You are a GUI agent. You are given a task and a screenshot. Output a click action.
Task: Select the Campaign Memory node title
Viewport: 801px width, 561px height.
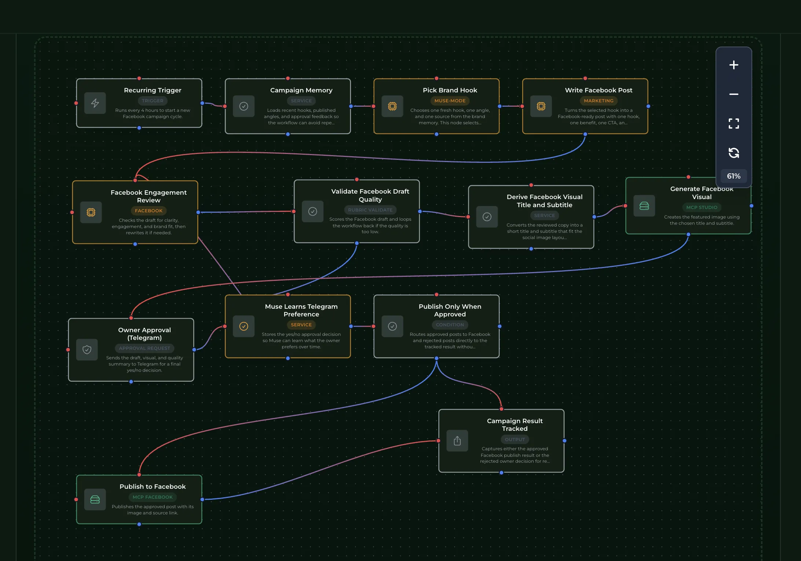pyautogui.click(x=301, y=90)
